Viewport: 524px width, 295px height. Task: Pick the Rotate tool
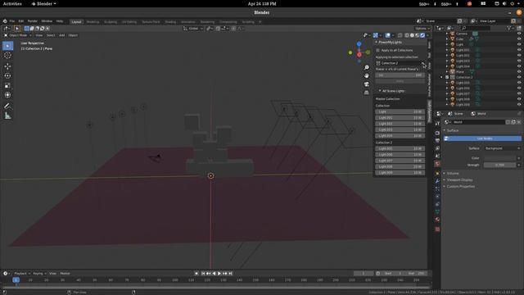tap(7, 76)
